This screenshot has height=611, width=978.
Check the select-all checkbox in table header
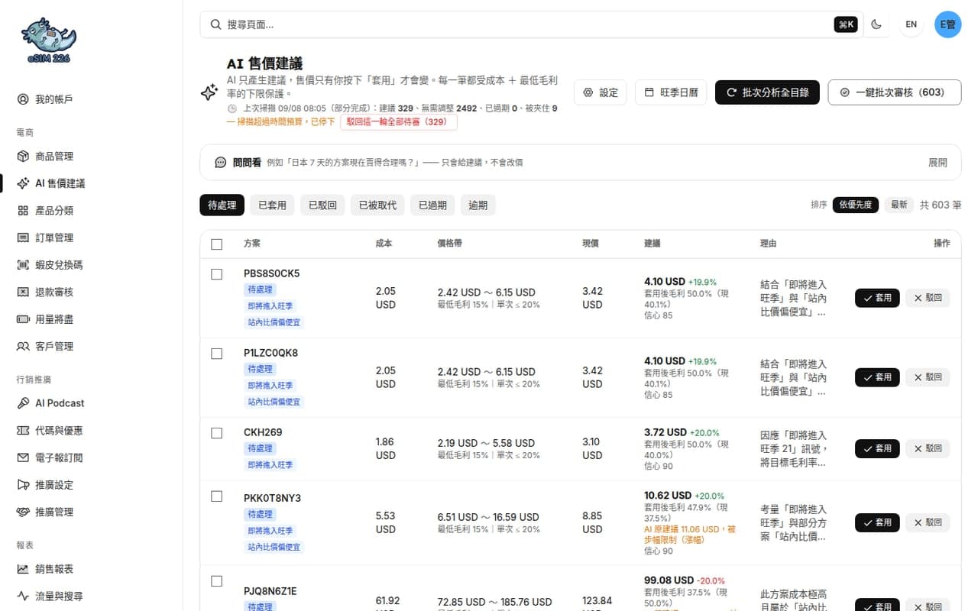(217, 244)
